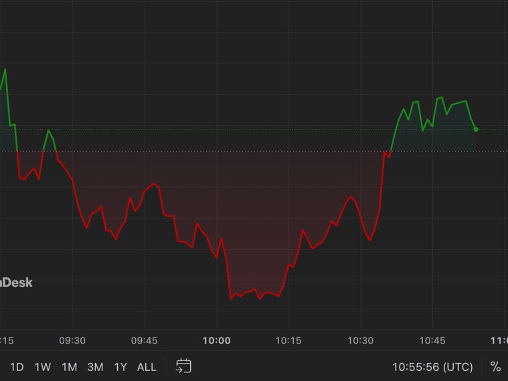
Task: Click the green last-price dot on chart
Action: [476, 129]
